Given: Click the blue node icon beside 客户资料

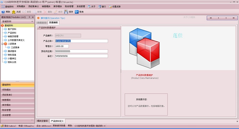Looking at the screenshot, I should point(6,29).
